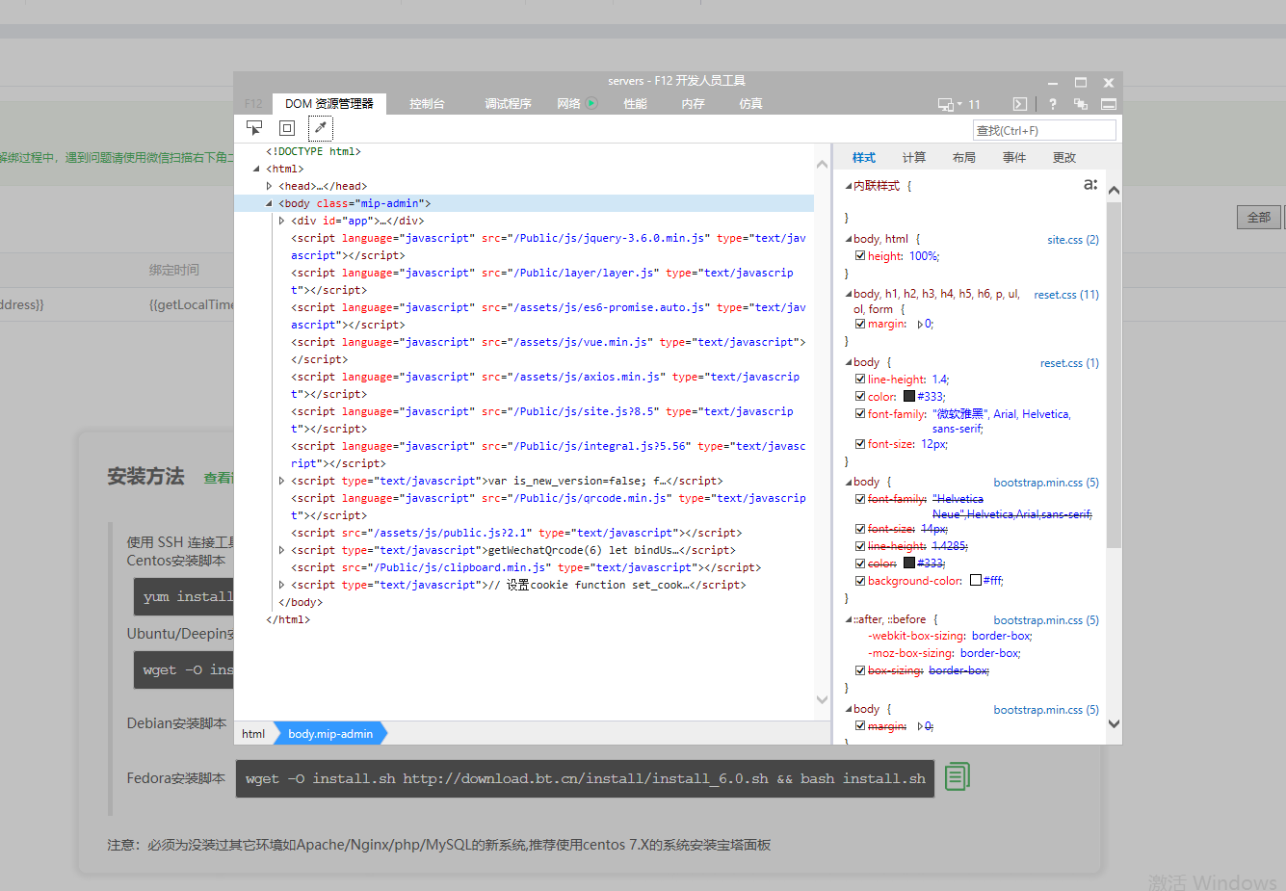Click the dock to bottom icon
This screenshot has width=1286, height=891.
pyautogui.click(x=1109, y=104)
